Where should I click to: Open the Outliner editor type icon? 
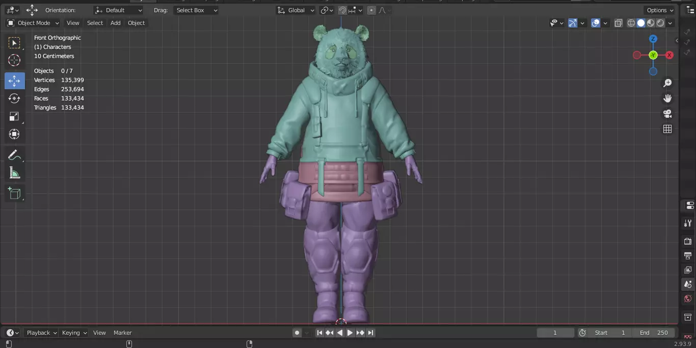[x=690, y=10]
